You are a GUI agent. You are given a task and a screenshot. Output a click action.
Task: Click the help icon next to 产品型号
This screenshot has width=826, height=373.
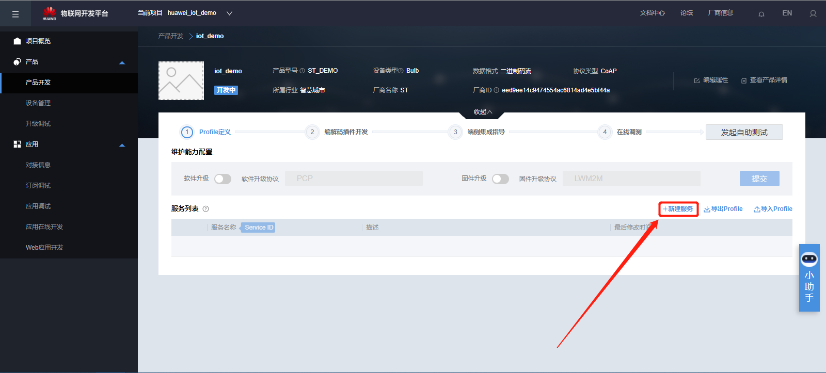pos(303,71)
